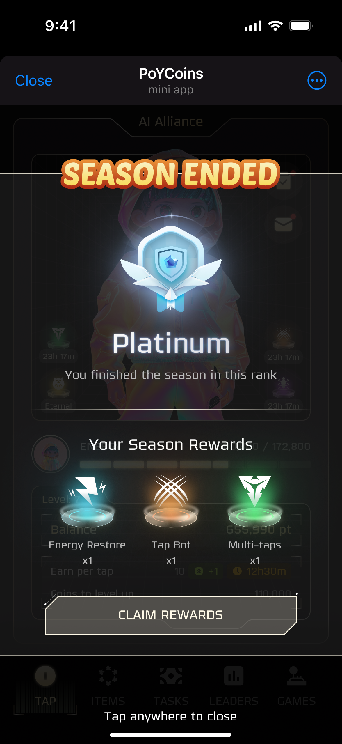Tap the SEASON ENDED banner
Viewport: 342px width, 744px height.
pyautogui.click(x=171, y=174)
